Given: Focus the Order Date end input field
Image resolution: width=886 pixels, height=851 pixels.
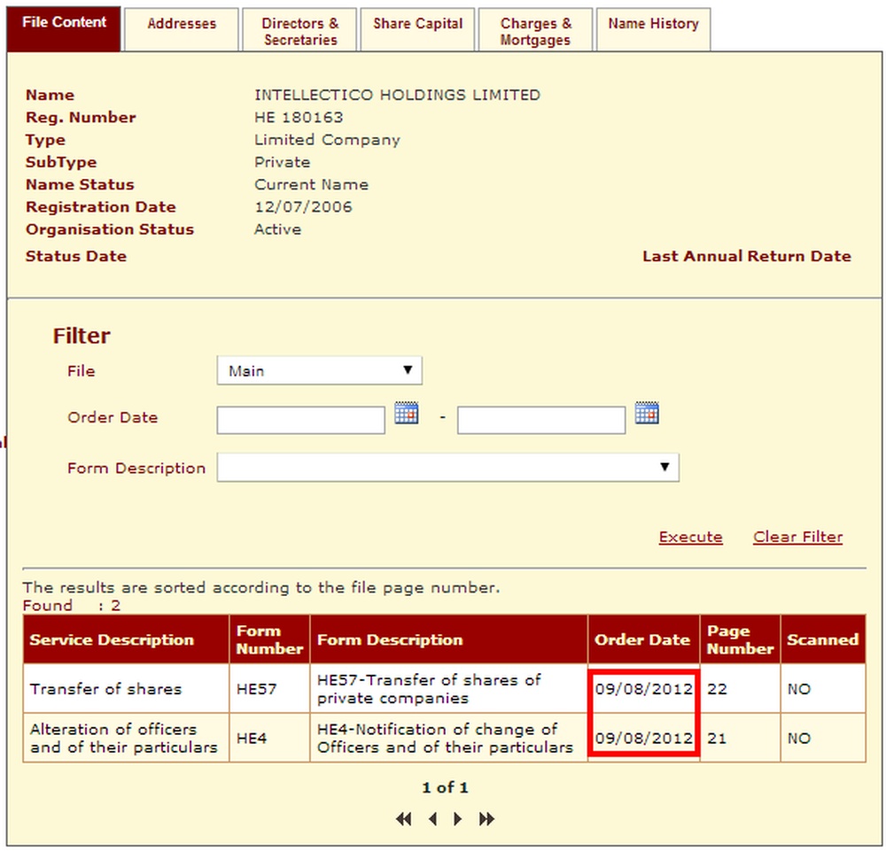Looking at the screenshot, I should tap(541, 420).
